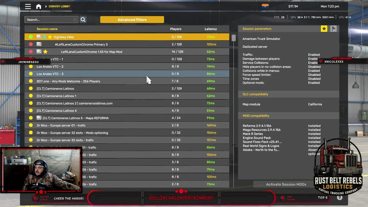Click mods icon on LeftLaneCustomChrome 1.55 row
The image size is (368, 207).
[x=39, y=52]
